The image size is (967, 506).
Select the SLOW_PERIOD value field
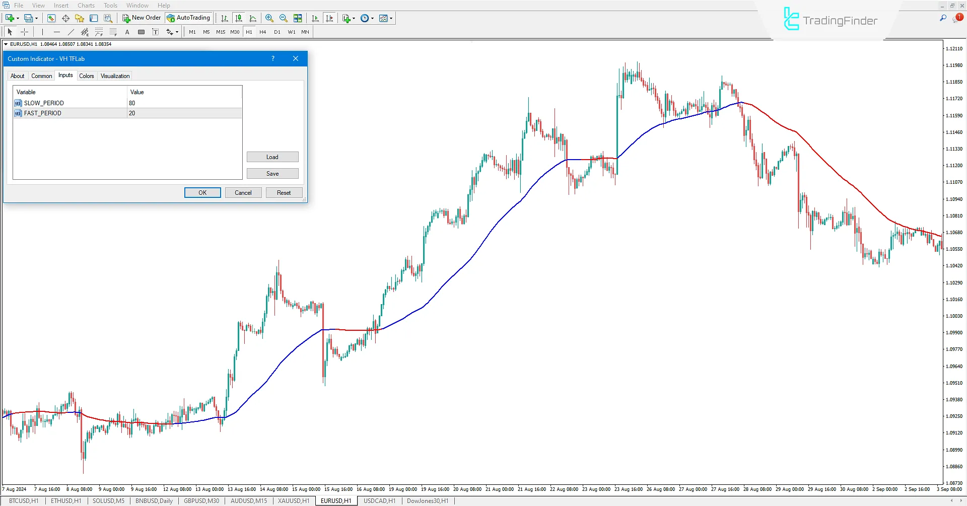(184, 103)
